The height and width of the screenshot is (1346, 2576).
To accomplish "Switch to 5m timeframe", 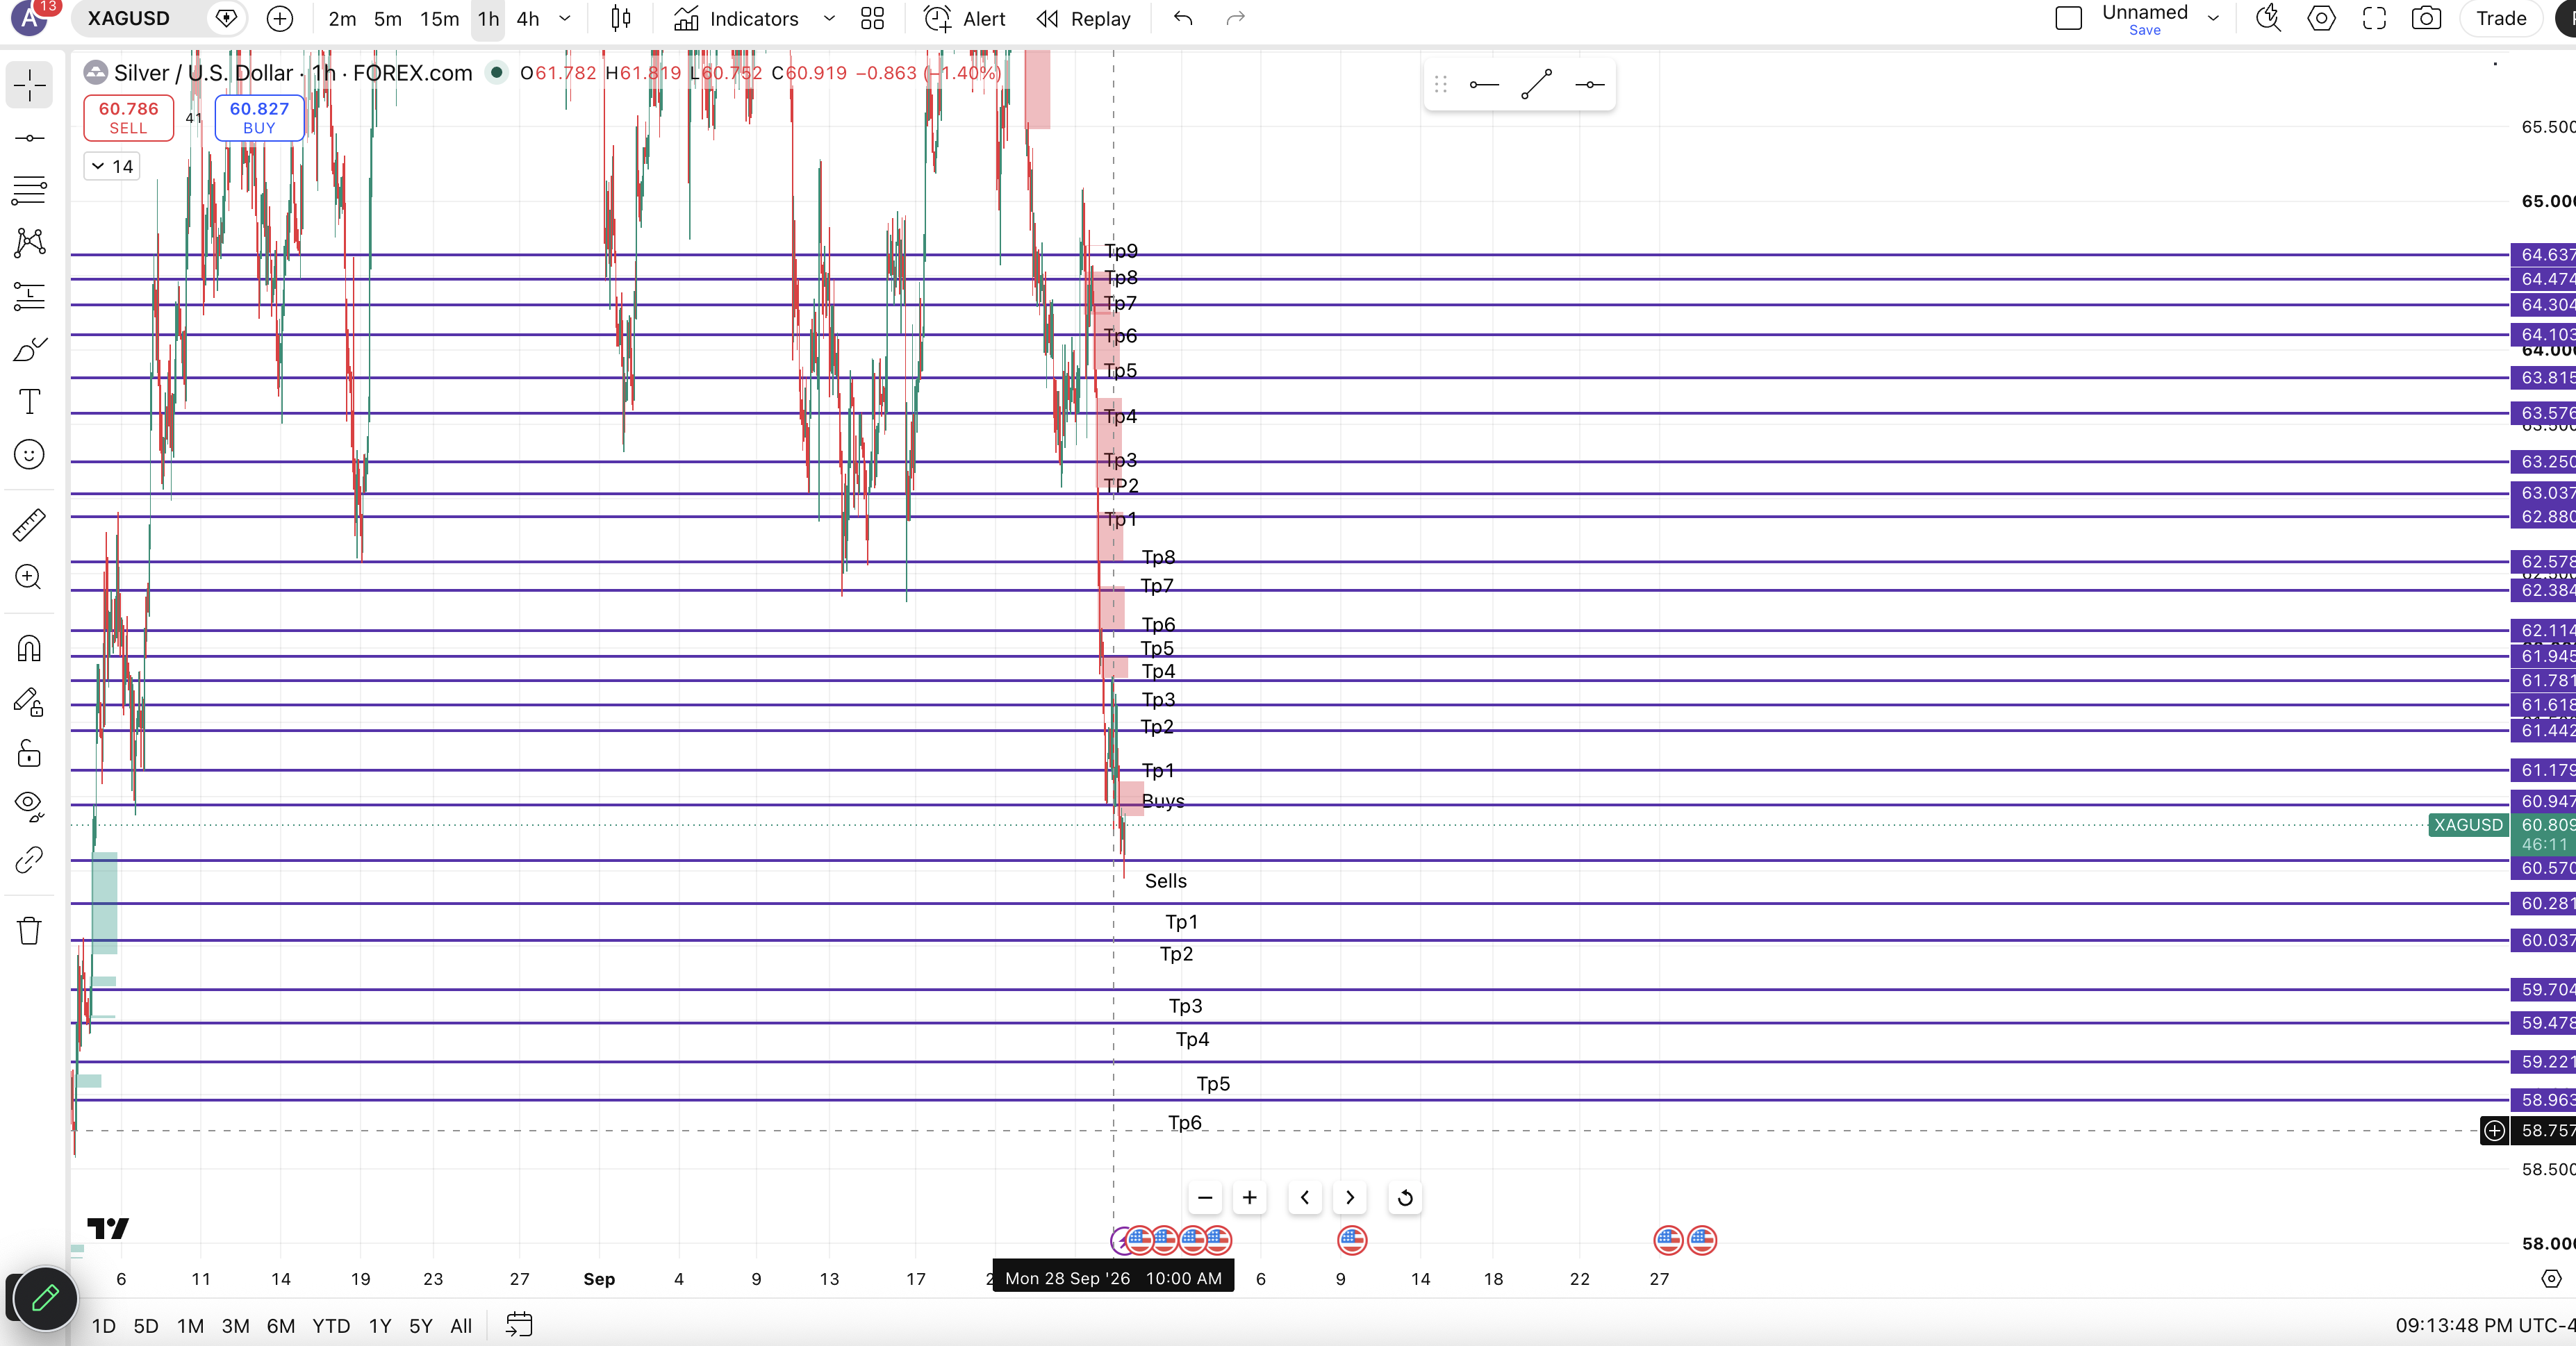I will pos(387,18).
